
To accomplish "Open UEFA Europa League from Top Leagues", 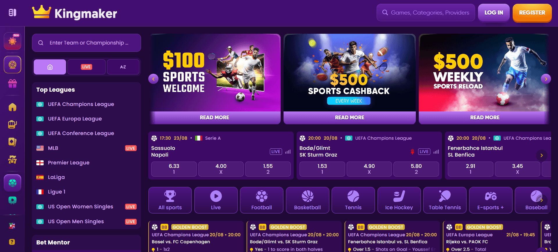I will [x=75, y=119].
